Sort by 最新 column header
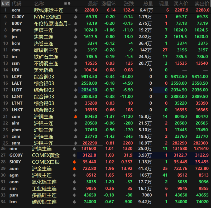This screenshot has width=211, height=208. [x=93, y=3]
